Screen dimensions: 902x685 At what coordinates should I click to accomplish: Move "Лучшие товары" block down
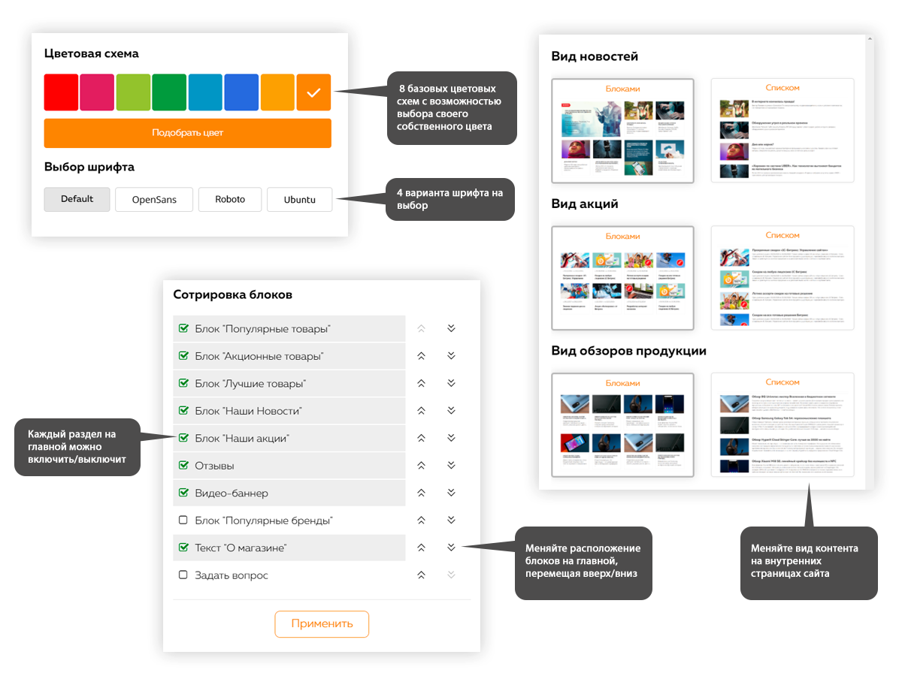tap(451, 383)
